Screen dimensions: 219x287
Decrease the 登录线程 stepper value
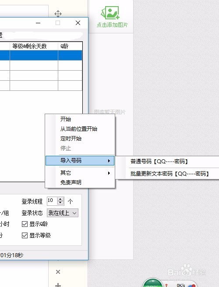[60, 203]
